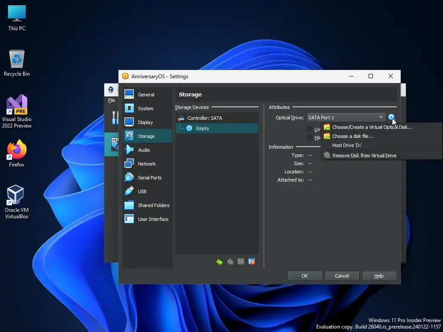Click the add attachment icon
Image resolution: width=443 pixels, height=332 pixels.
pos(241,262)
